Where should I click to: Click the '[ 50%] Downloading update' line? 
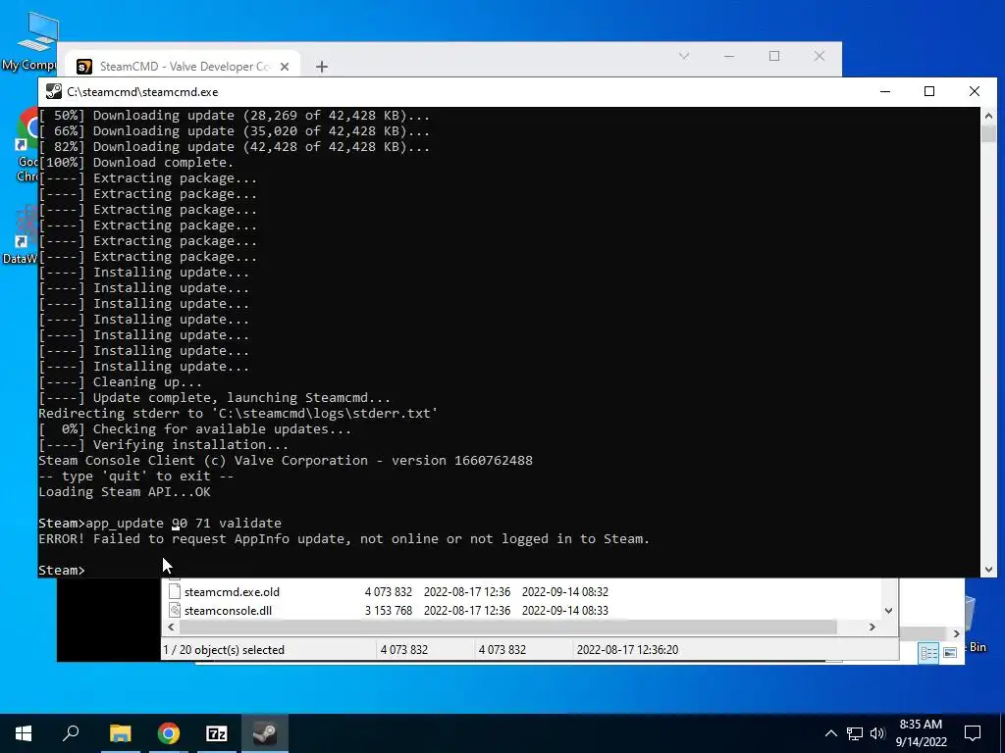(234, 116)
